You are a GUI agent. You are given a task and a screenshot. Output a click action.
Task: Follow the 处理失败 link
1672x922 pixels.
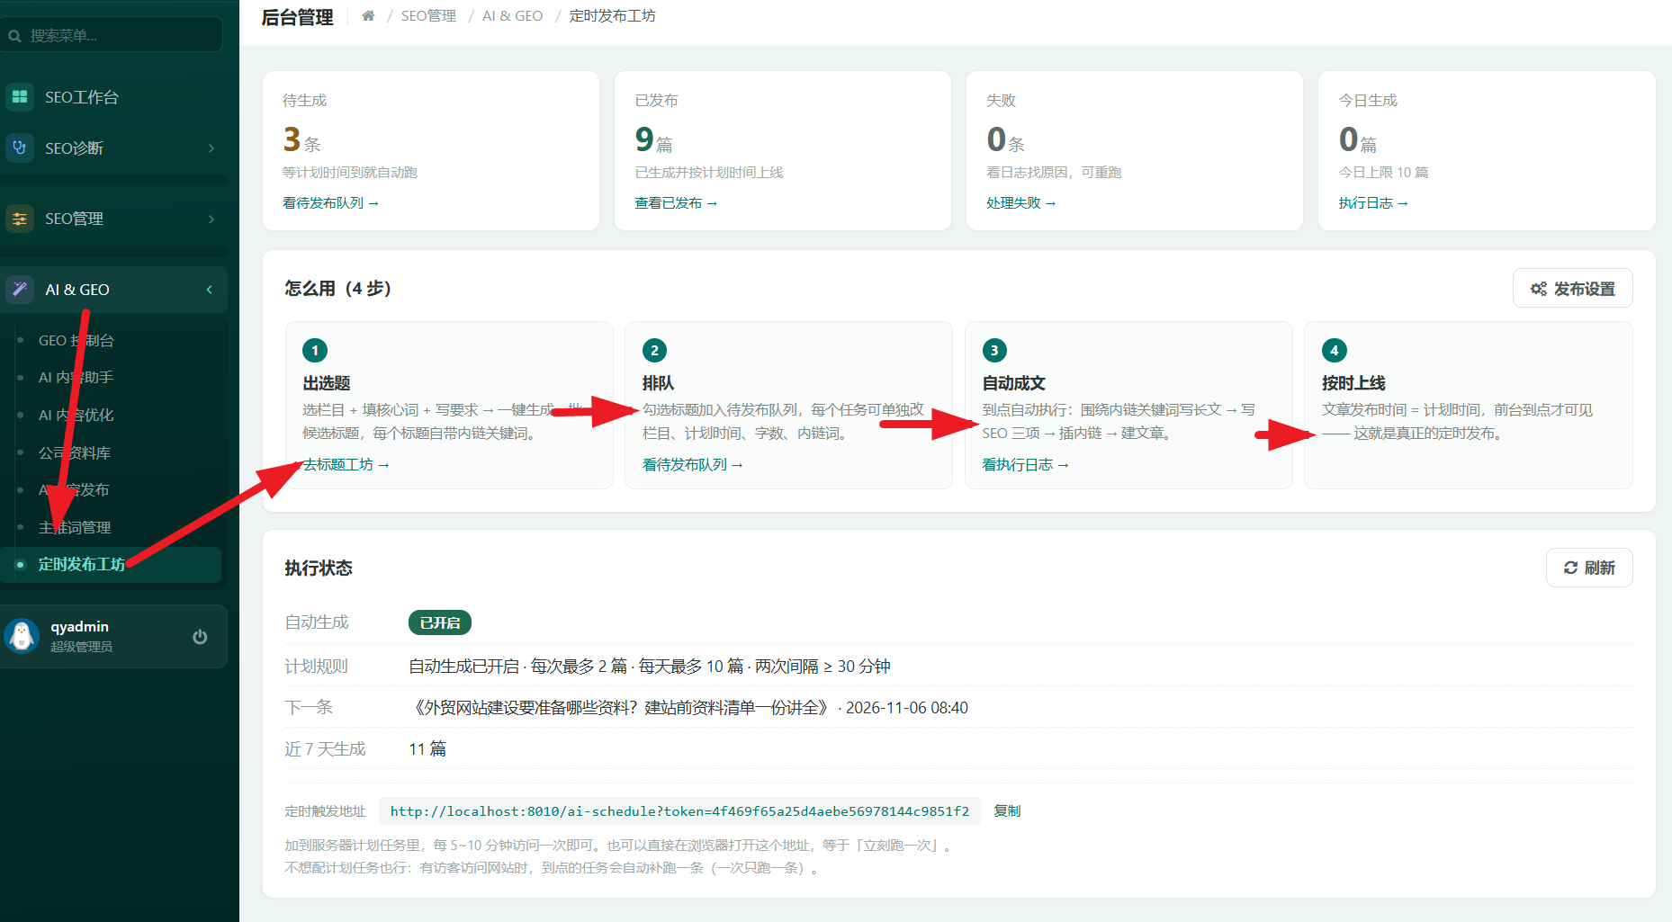click(x=1020, y=202)
